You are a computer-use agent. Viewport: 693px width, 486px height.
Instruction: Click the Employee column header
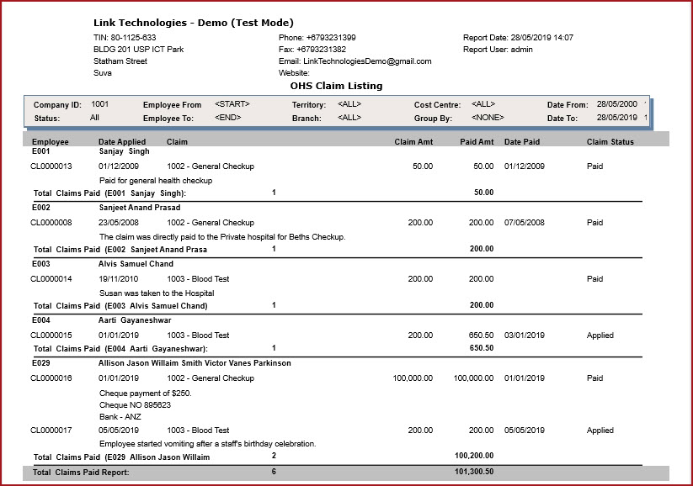coord(50,142)
